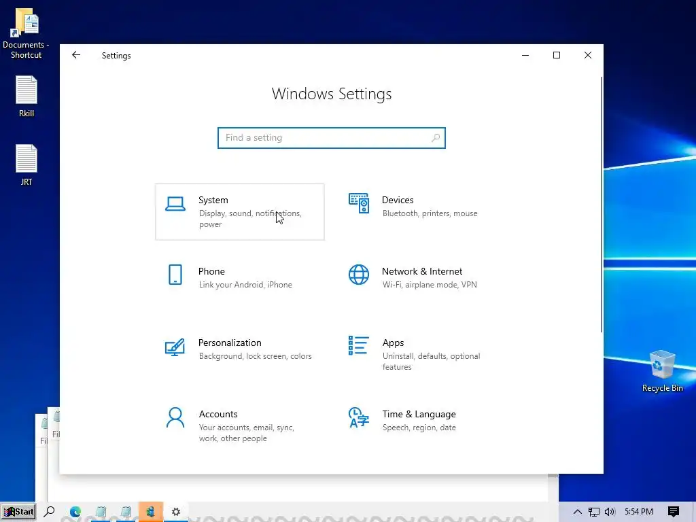Click the Network & Internet title
696x522 pixels.
(422, 271)
